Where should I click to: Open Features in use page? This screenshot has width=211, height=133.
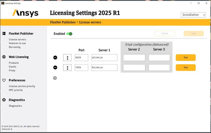pyautogui.click(x=17, y=43)
